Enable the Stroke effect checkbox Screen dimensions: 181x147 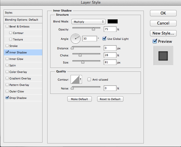tap(7, 46)
